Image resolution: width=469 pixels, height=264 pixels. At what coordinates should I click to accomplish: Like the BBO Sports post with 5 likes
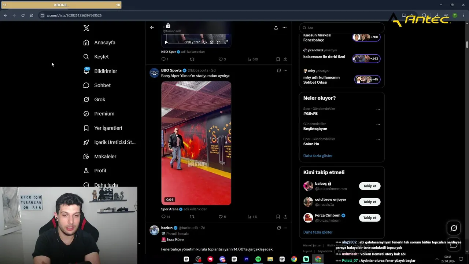(x=222, y=217)
